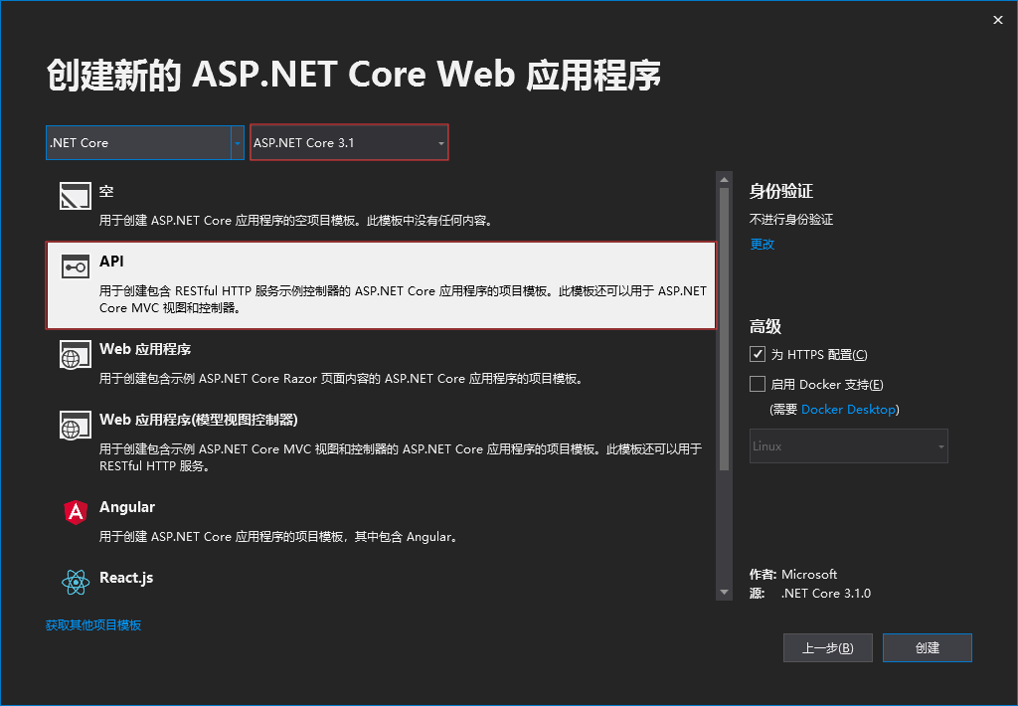Click the React.js atom icon
This screenshot has width=1018, height=706.
(x=76, y=582)
